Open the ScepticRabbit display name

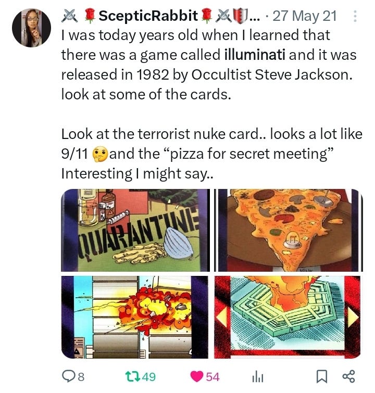(x=148, y=16)
